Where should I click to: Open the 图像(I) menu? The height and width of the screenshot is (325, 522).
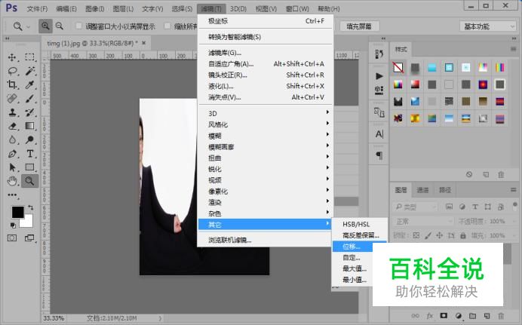click(x=94, y=9)
